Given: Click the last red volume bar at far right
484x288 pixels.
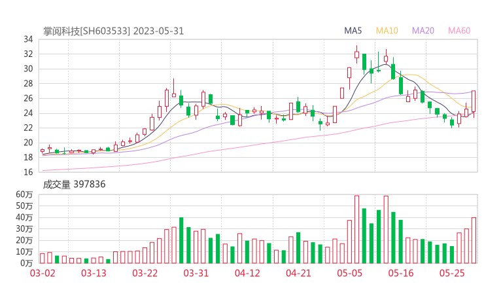Looking at the screenshot, I should tap(474, 240).
